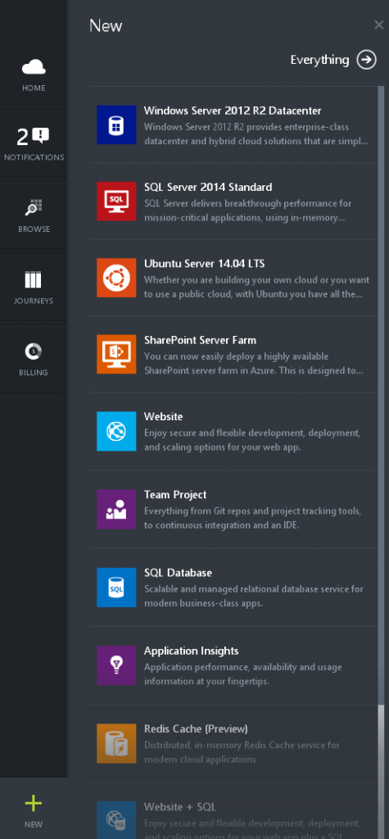Click SharePoint highly available farm description
This screenshot has height=839, width=389.
pyautogui.click(x=254, y=364)
